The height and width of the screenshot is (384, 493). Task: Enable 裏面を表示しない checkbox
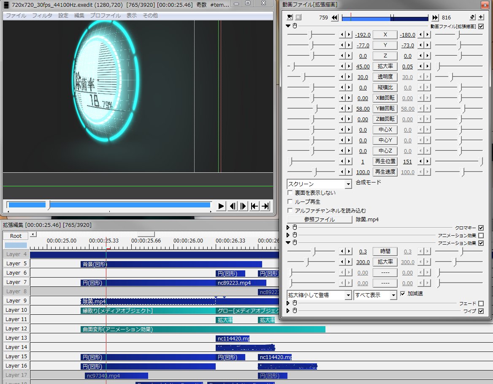[290, 193]
